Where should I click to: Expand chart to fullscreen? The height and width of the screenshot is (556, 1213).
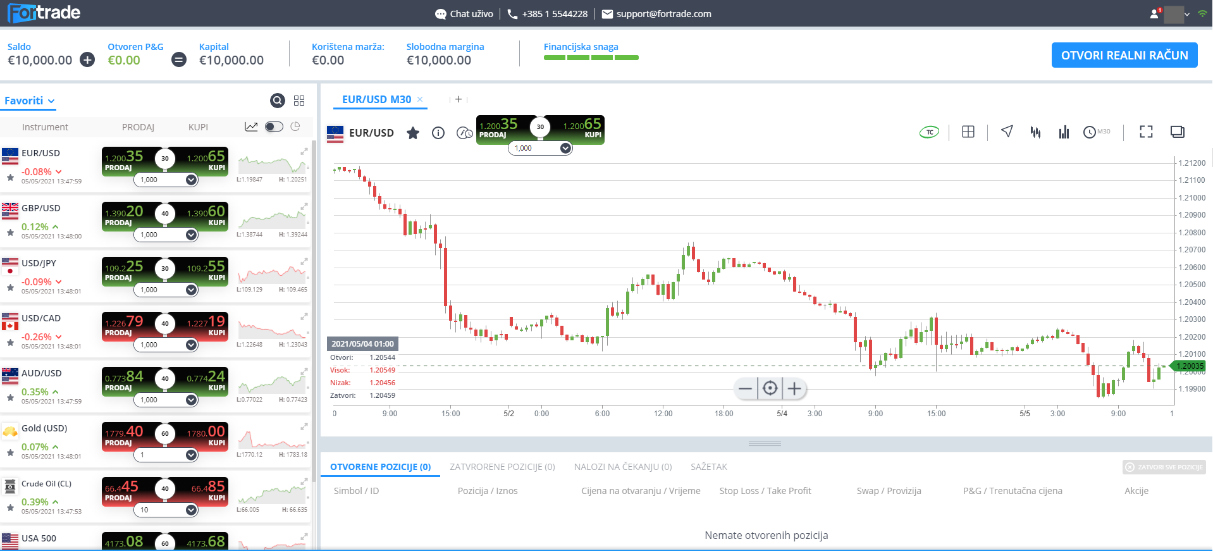(x=1146, y=132)
